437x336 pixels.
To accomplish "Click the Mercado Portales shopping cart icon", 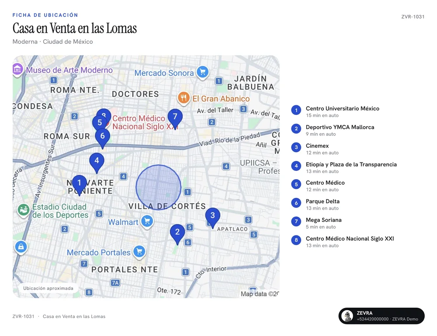I will point(139,252).
